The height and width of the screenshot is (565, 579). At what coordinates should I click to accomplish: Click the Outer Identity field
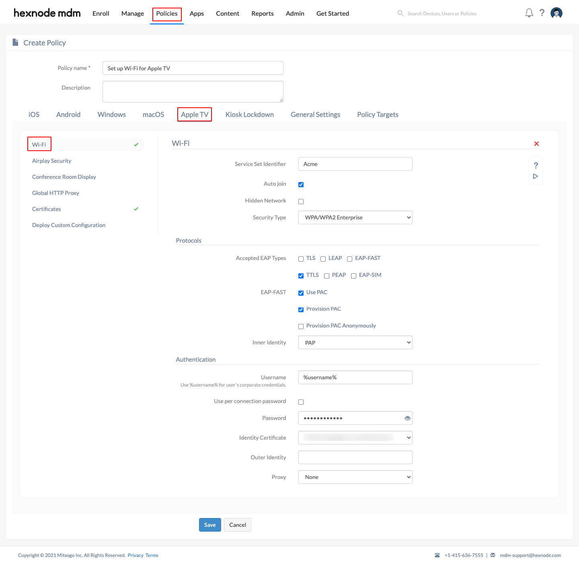[355, 457]
